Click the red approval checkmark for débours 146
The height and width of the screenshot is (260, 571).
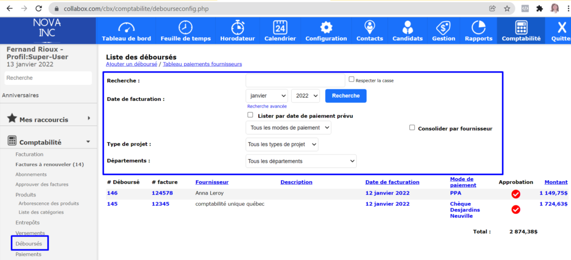pos(516,194)
